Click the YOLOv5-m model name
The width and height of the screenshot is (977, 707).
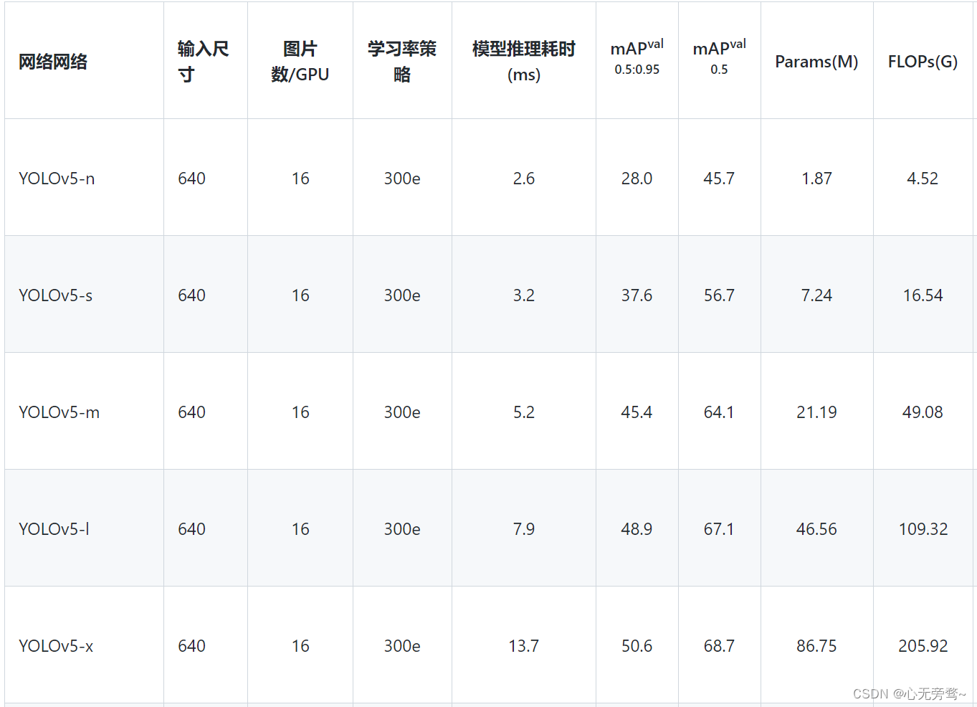pyautogui.click(x=59, y=412)
